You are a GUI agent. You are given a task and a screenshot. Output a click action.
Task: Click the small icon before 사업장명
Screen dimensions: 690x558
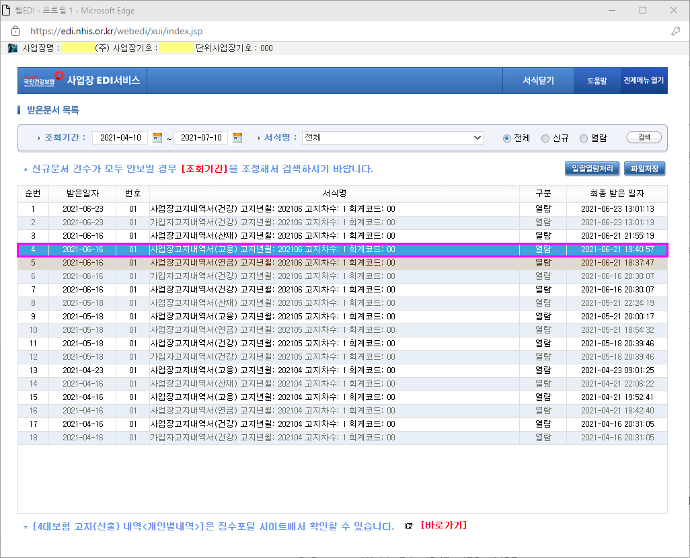12,48
